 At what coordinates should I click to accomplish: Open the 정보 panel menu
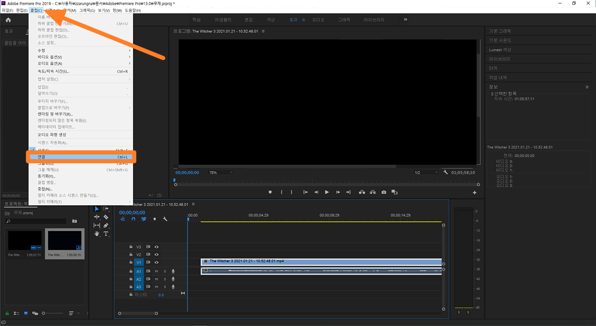587,87
